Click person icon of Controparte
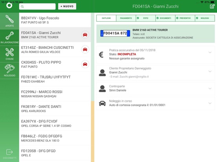This screenshot has height=162, width=217. [x=102, y=88]
